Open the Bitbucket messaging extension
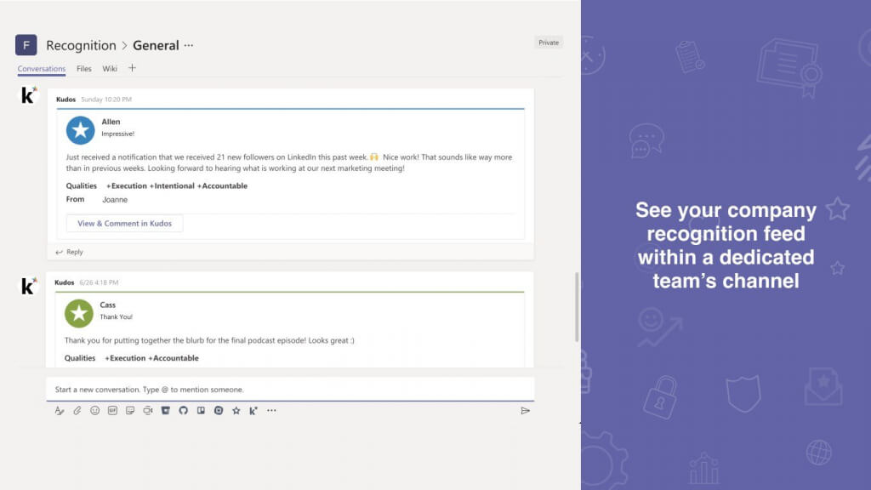The width and height of the screenshot is (871, 490). pos(166,411)
